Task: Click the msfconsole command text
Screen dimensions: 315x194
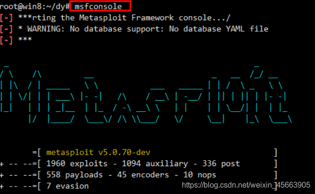Action: (98, 7)
